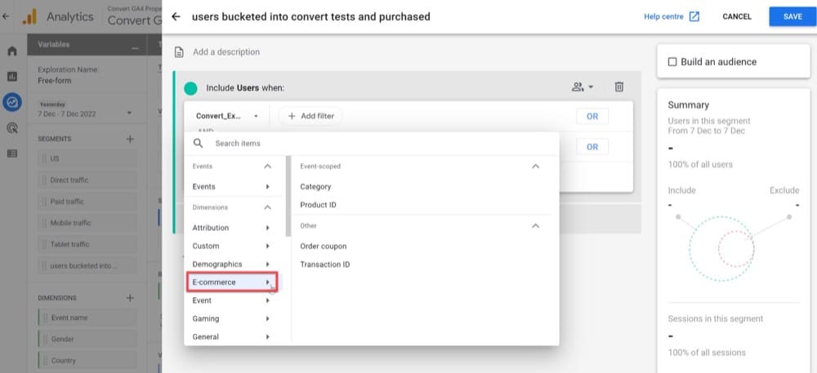Click the Analytics logo
Screen dimensions: 817x373
(29, 17)
